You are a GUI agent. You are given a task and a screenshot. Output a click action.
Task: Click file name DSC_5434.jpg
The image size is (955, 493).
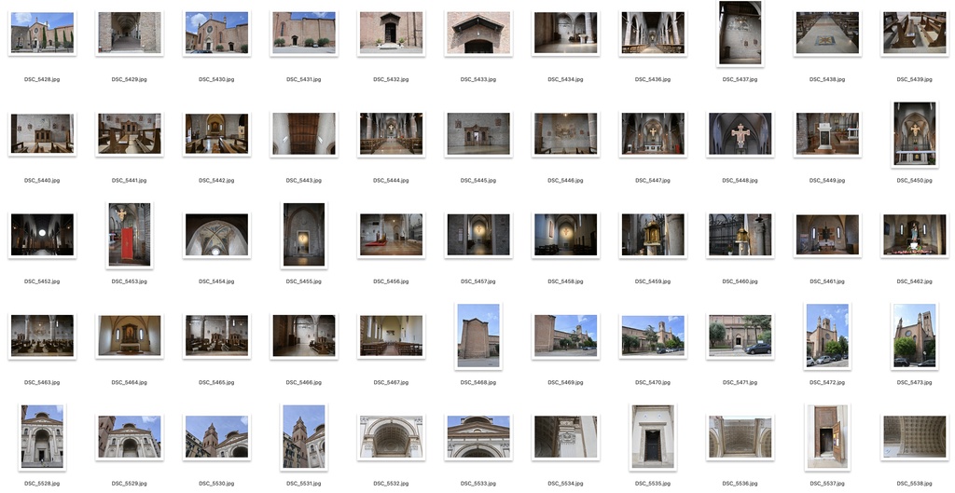(x=565, y=80)
